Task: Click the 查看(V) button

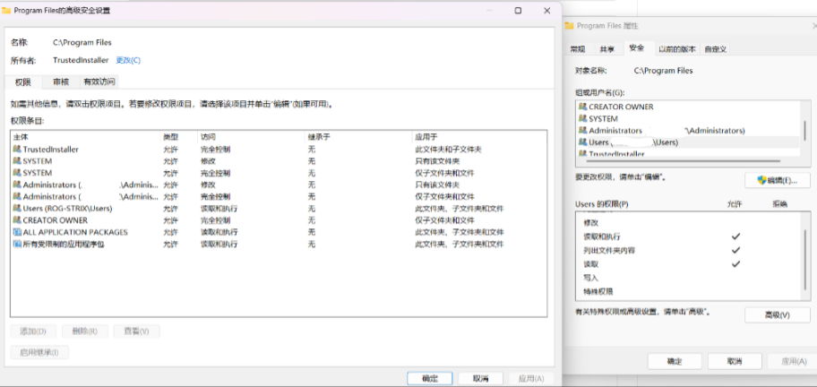Action: coord(136,331)
